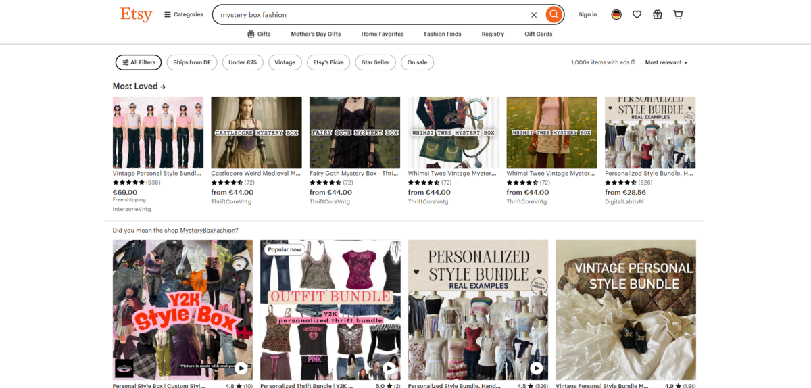Open the favorites heart icon

(637, 14)
